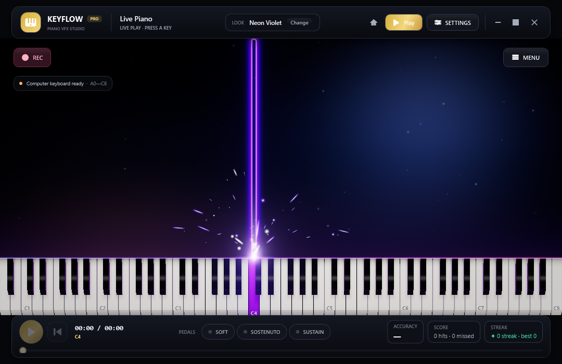Image resolution: width=562 pixels, height=364 pixels.
Task: Click the piano key labeled C5
Action: (x=330, y=303)
